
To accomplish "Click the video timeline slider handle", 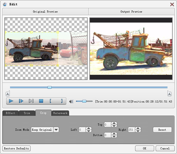I will tap(50, 87).
